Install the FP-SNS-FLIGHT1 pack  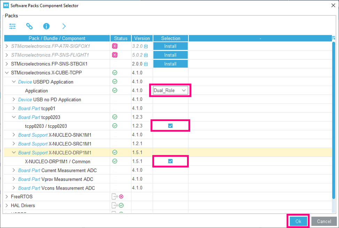[x=170, y=55]
